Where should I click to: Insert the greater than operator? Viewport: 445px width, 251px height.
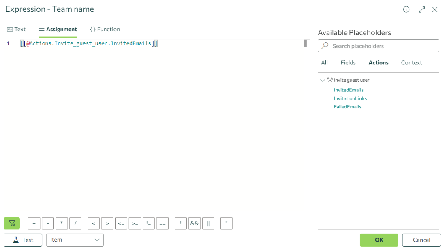[107, 223]
